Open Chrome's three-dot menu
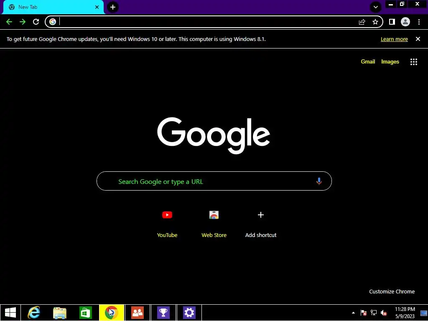The width and height of the screenshot is (428, 321). point(419,22)
